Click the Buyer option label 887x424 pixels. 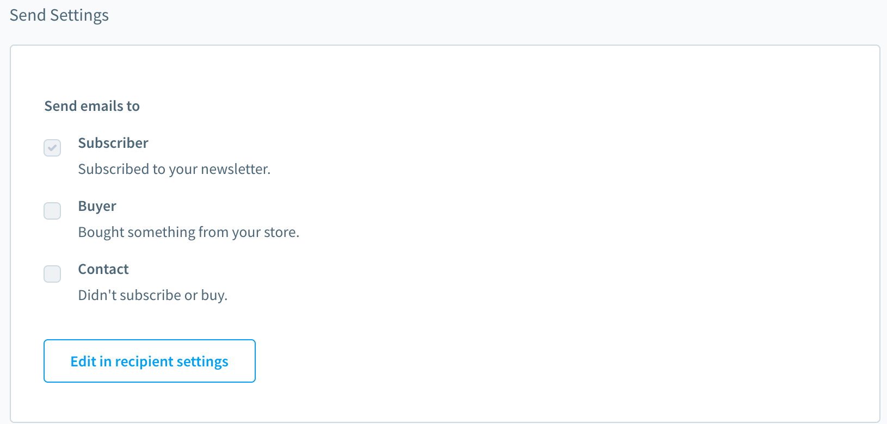(97, 206)
